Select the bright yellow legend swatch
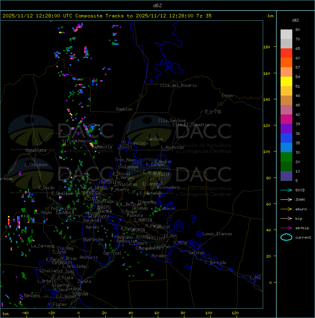 point(286,82)
